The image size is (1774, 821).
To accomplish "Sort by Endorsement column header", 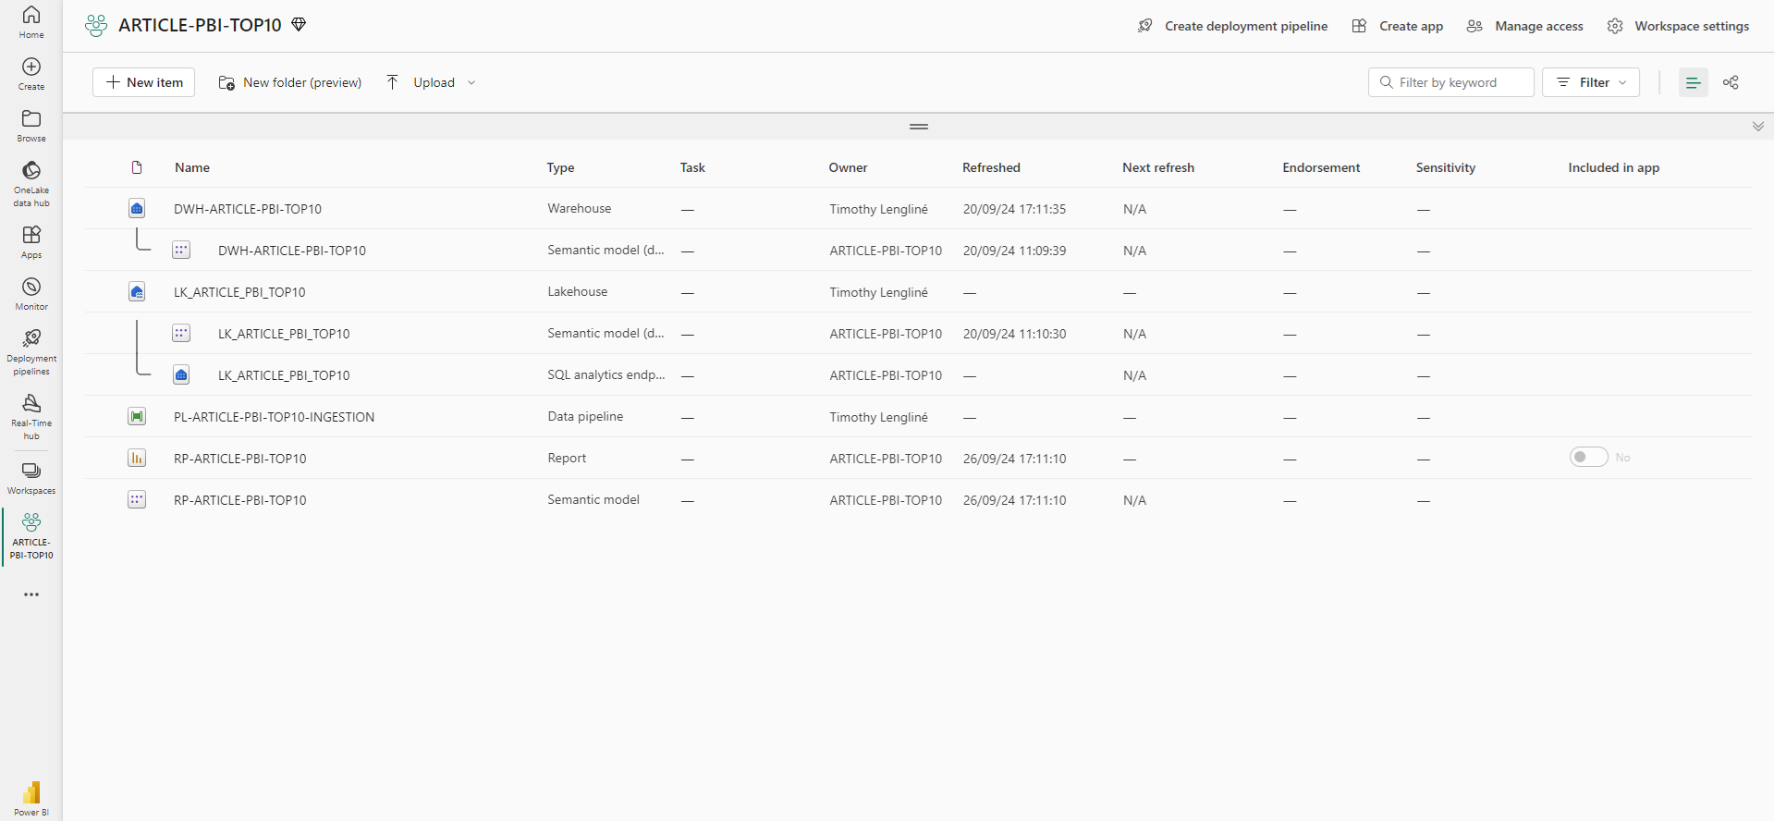I will 1321,167.
